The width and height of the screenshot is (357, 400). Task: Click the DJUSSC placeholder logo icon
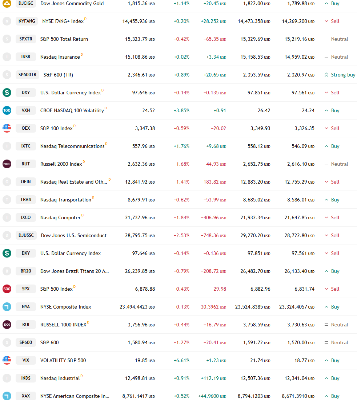click(x=7, y=235)
